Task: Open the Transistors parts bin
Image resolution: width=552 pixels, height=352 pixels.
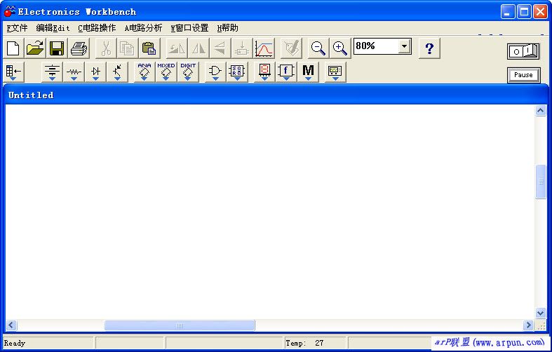Action: coord(117,72)
